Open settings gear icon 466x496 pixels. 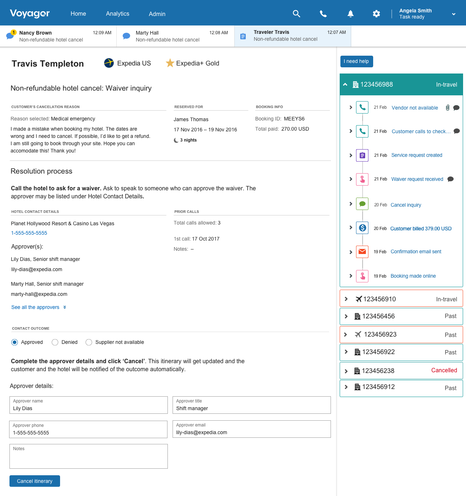click(x=376, y=14)
